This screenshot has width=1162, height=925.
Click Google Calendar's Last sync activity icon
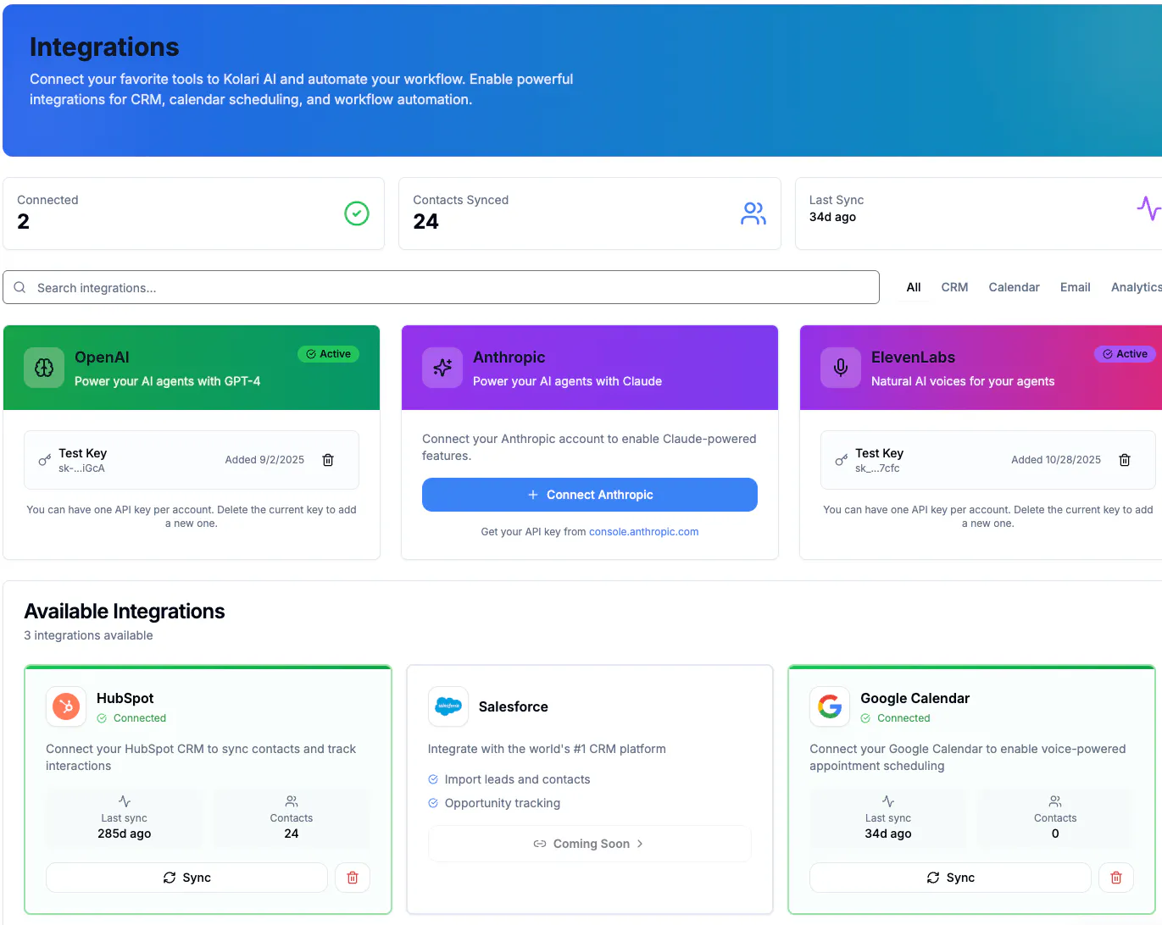click(888, 801)
